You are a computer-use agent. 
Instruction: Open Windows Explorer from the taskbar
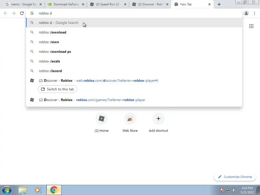23,190
